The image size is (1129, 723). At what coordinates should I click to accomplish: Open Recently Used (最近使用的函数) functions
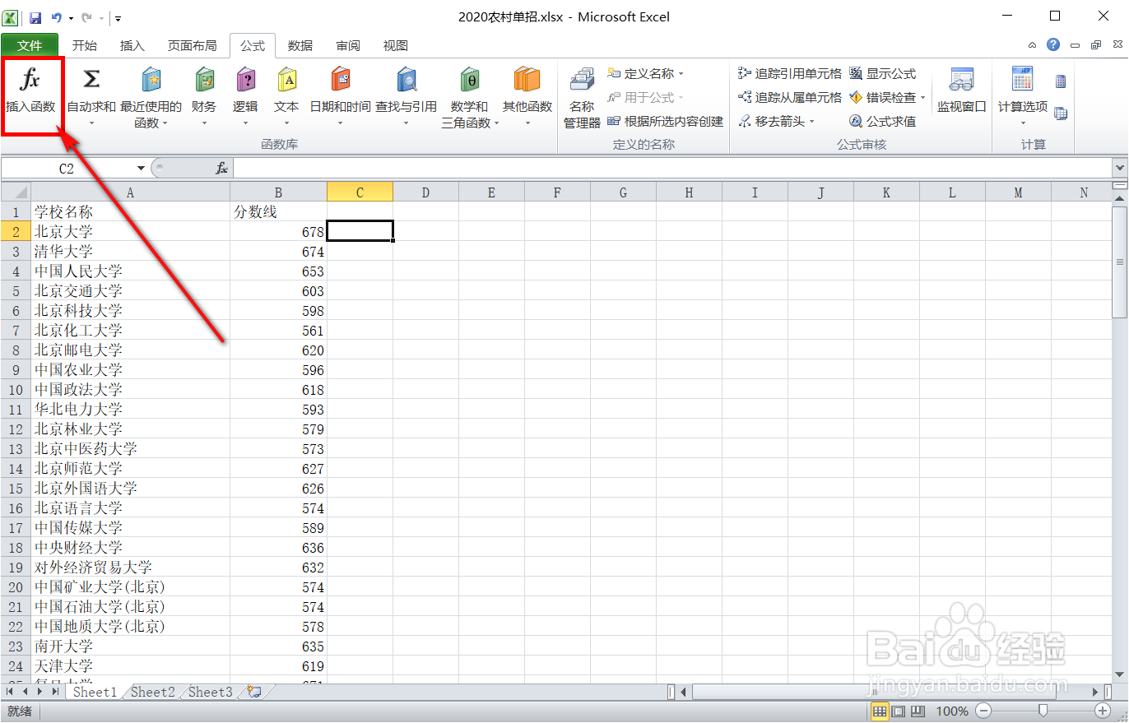(x=151, y=97)
